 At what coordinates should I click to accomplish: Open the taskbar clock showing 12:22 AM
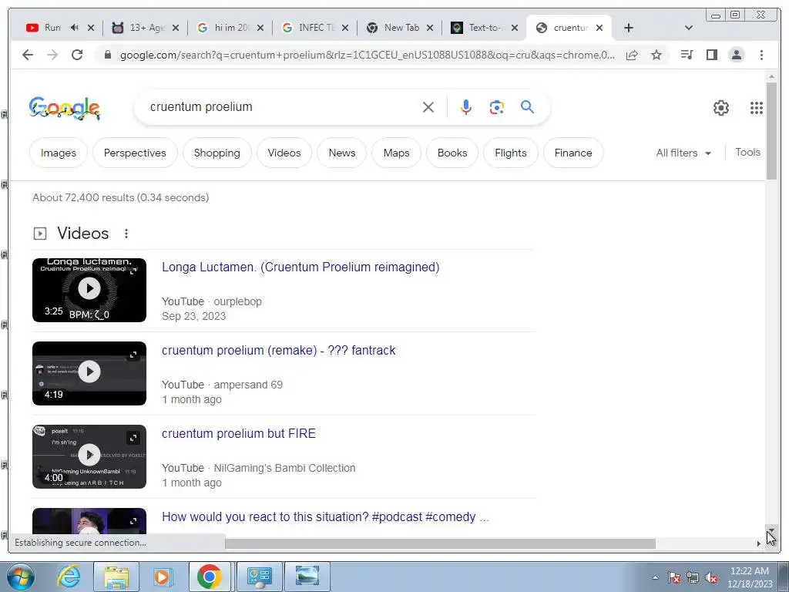pos(750,577)
